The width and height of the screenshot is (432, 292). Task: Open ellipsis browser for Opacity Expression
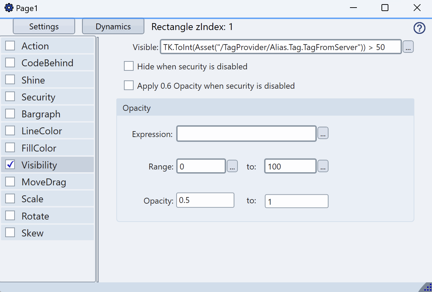(323, 133)
